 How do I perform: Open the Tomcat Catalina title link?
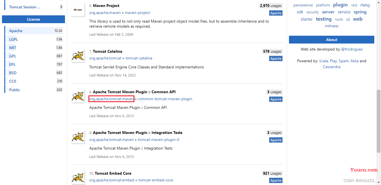point(107,51)
